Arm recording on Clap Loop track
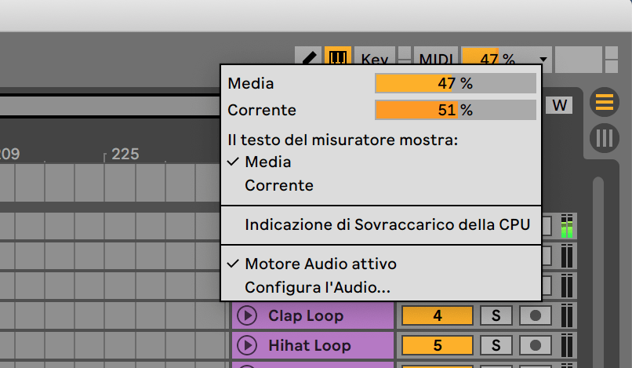 pyautogui.click(x=536, y=316)
